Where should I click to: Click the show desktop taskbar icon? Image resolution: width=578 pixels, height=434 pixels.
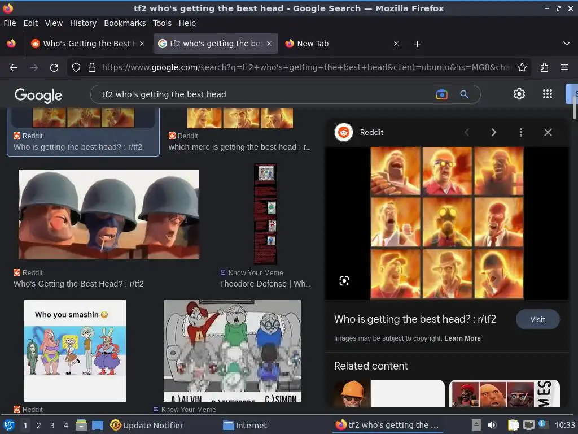[97, 425]
